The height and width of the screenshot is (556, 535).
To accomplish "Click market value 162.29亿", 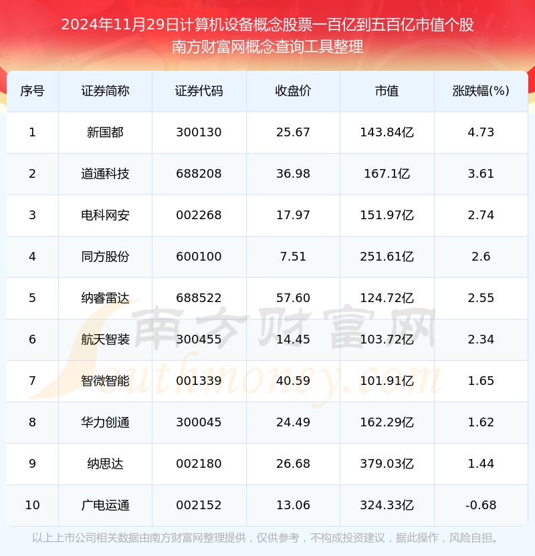I will (387, 422).
